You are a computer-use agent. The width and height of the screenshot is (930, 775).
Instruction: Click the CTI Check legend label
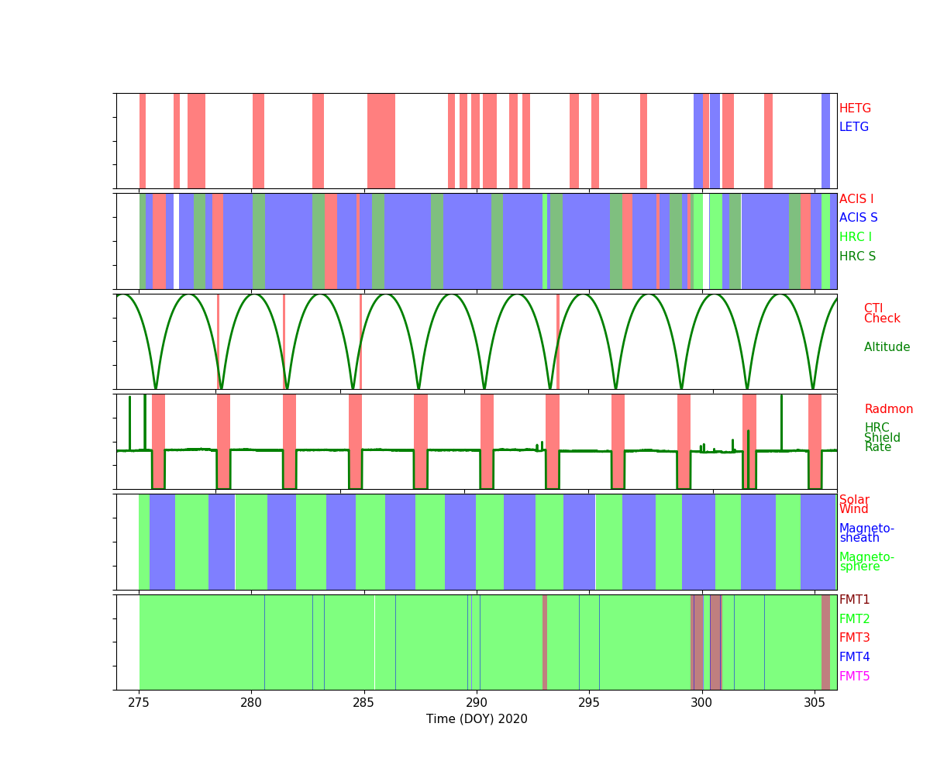click(x=881, y=314)
